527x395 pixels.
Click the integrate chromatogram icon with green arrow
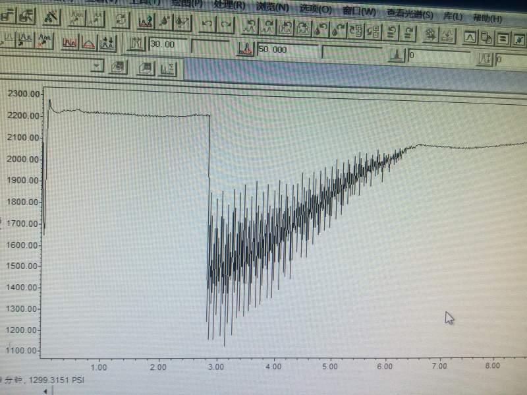tap(146, 22)
